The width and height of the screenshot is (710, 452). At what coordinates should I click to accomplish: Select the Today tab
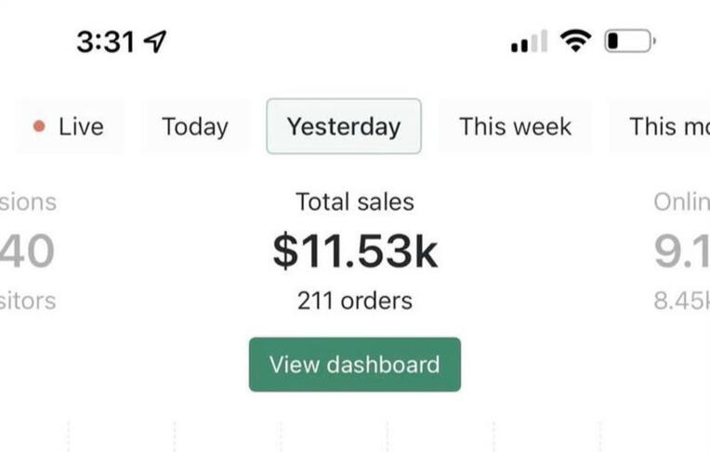tap(195, 126)
